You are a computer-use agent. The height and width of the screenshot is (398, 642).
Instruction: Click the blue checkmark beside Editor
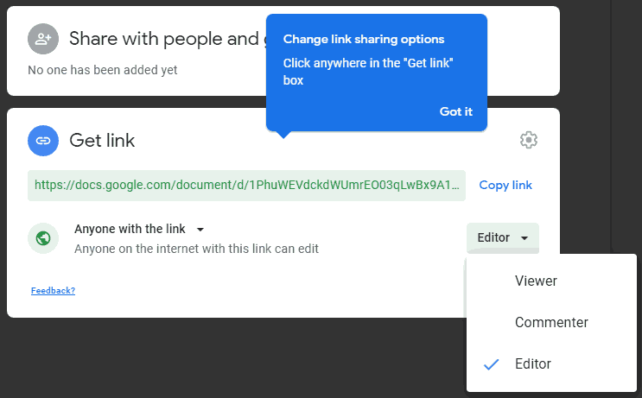[492, 364]
